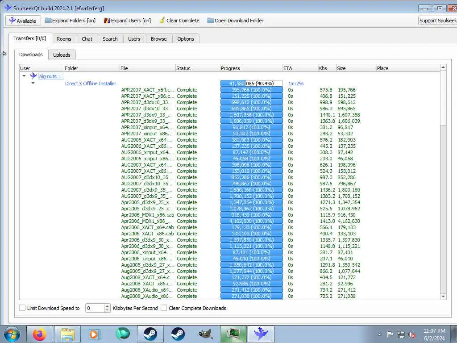Click the Expand Users [on] button label
This screenshot has height=343, width=457.
pos(131,21)
